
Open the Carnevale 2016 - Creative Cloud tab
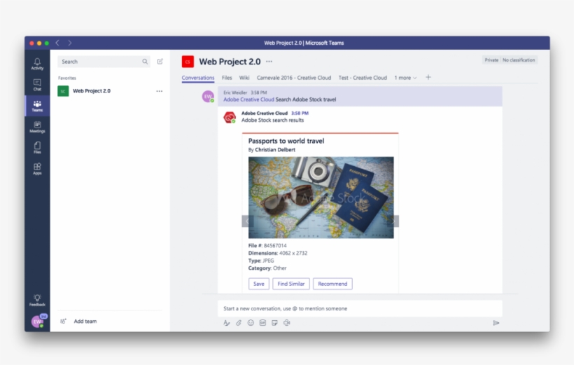click(294, 78)
